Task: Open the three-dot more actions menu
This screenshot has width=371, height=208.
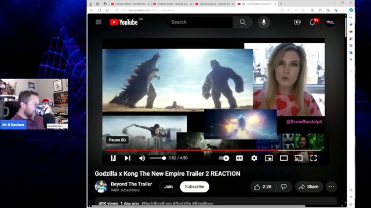Action: pos(331,187)
